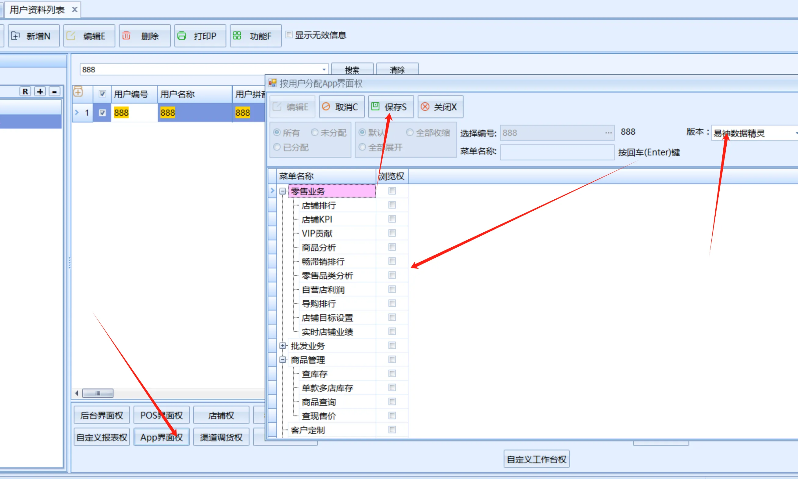Select the 商品分析 tree item
The width and height of the screenshot is (798, 479).
point(318,248)
